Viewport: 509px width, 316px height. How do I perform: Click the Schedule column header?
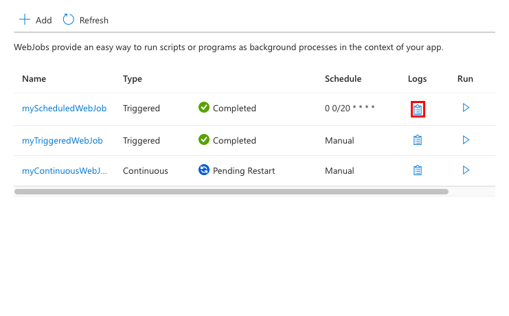point(343,79)
